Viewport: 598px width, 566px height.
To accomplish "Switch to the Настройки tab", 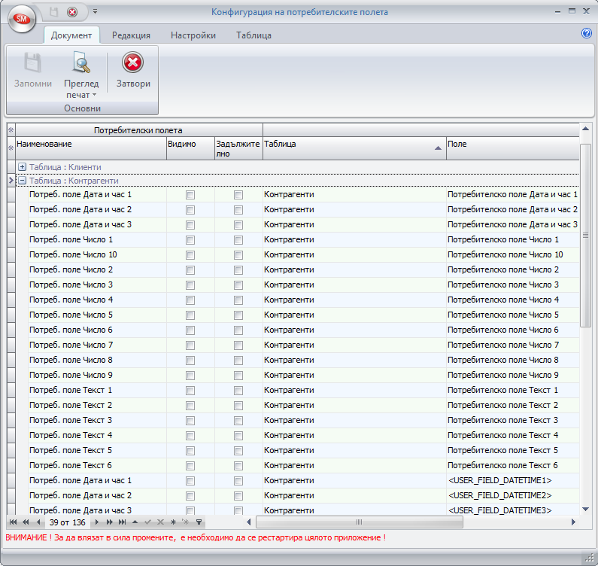I will 193,35.
